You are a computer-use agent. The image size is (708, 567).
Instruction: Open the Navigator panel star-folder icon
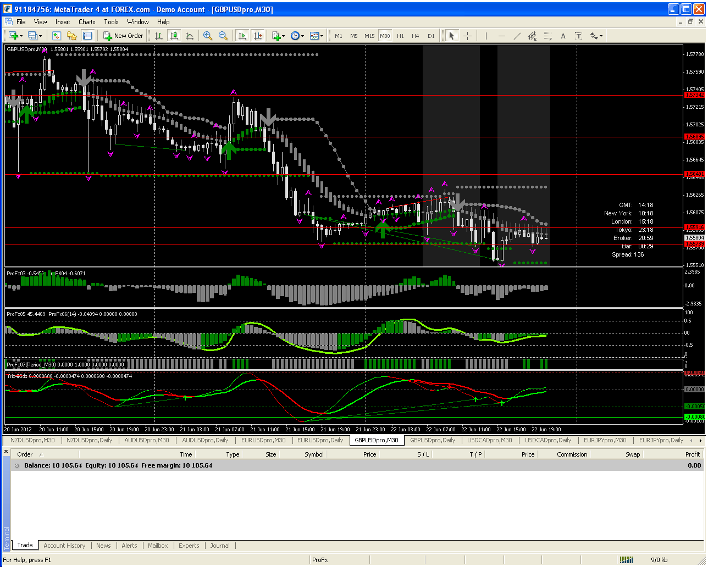pos(72,36)
